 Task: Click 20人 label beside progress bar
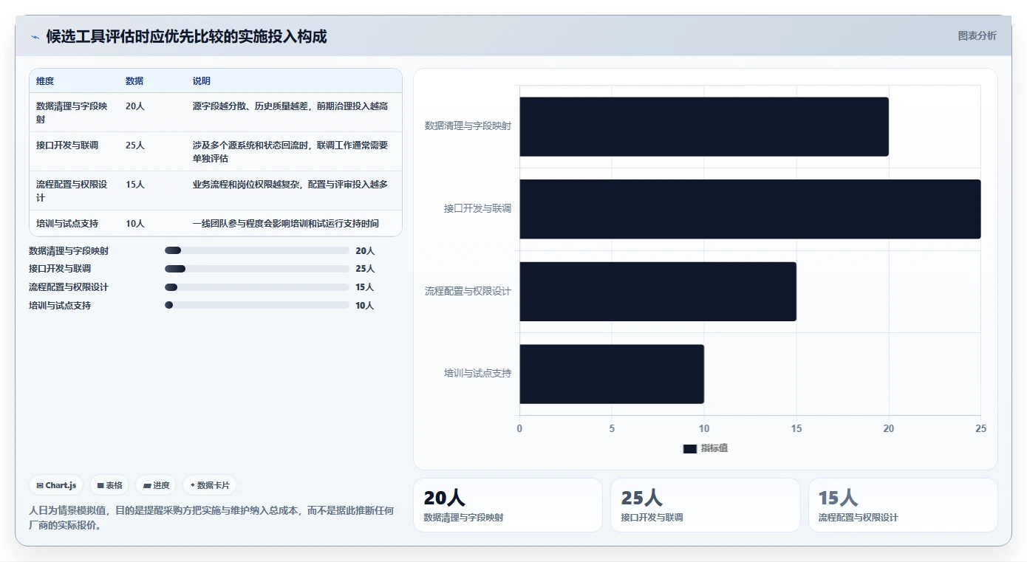pos(365,251)
